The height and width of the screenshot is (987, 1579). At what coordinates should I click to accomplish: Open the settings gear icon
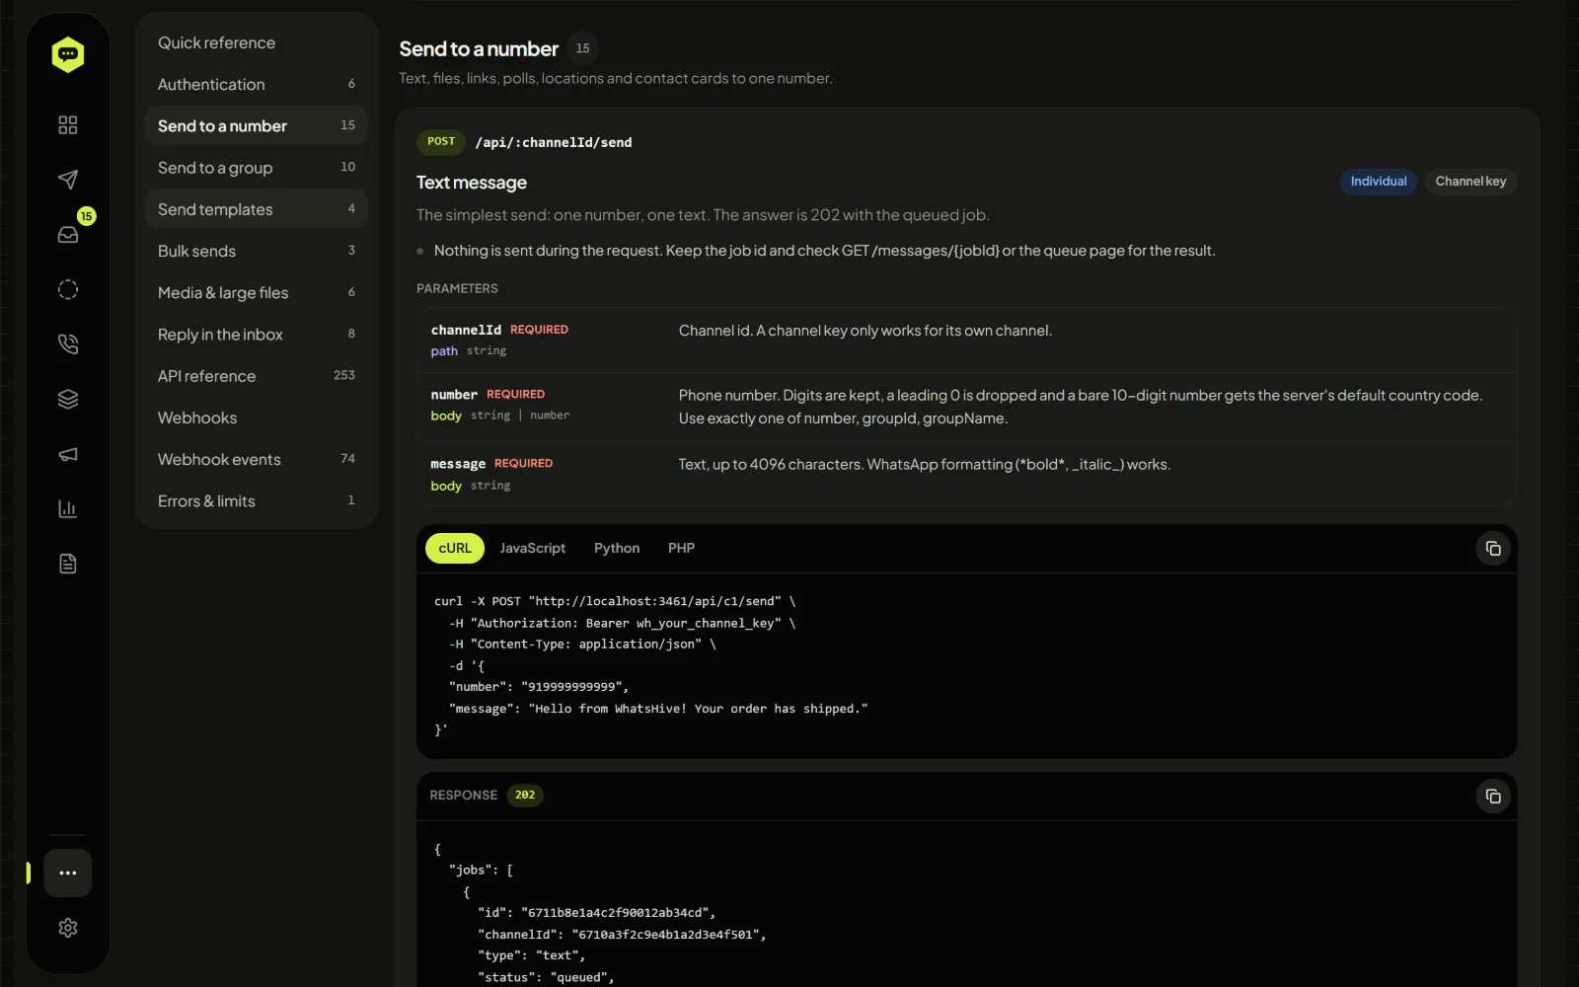pos(68,928)
